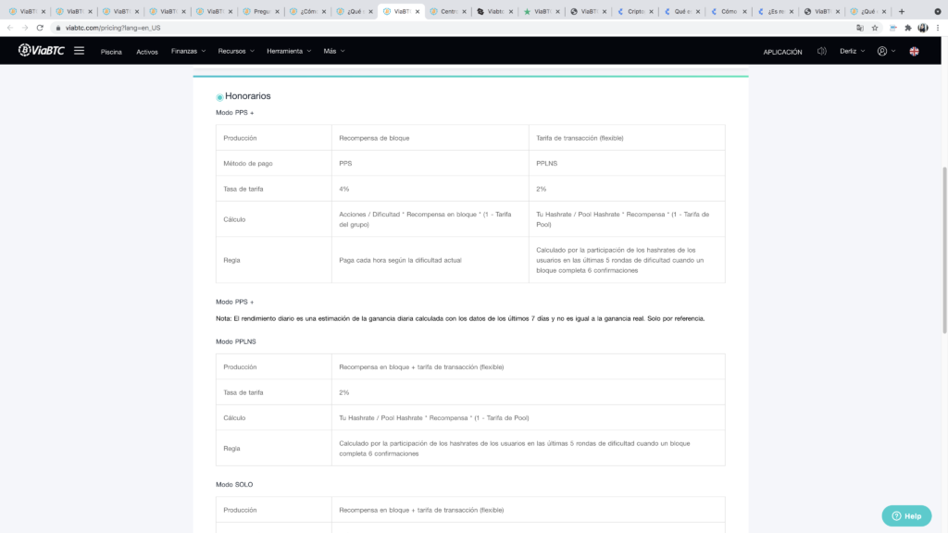Click the user account avatar icon
This screenshot has height=533, width=948.
point(882,52)
